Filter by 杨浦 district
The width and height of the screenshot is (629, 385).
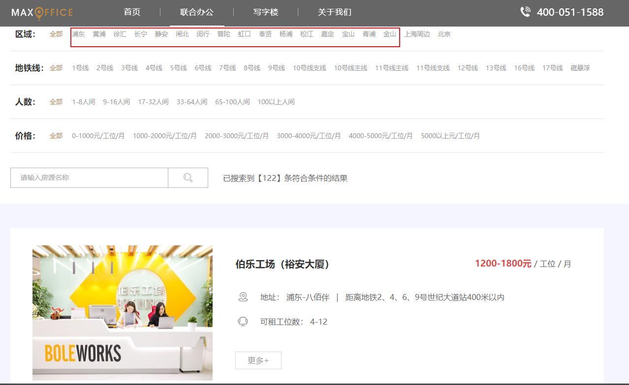[x=286, y=34]
